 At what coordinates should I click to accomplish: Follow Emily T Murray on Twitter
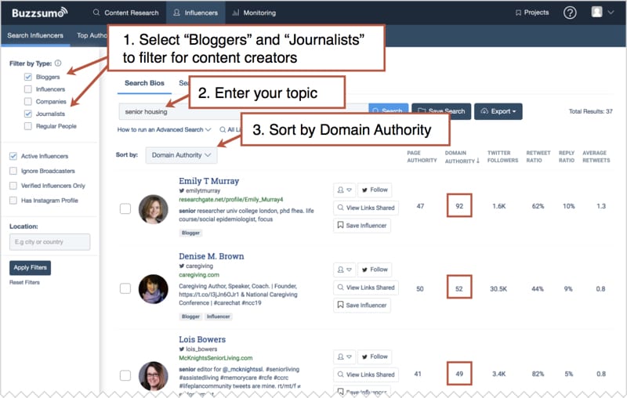pyautogui.click(x=375, y=190)
